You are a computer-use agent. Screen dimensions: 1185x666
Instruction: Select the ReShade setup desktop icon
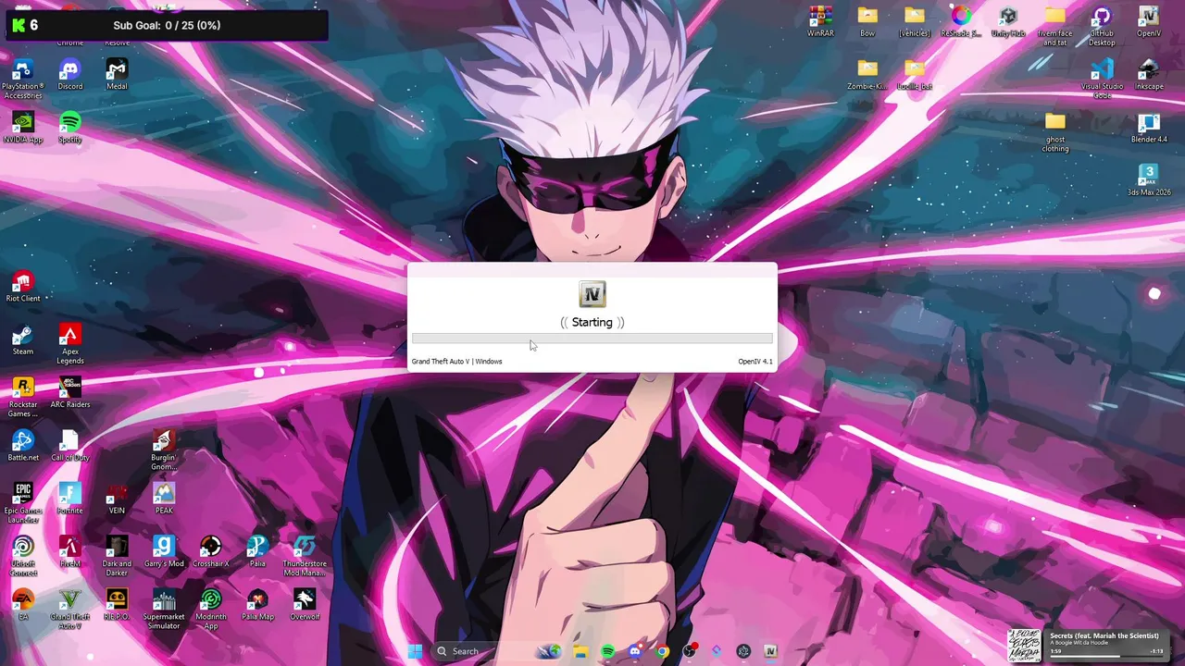(x=961, y=22)
